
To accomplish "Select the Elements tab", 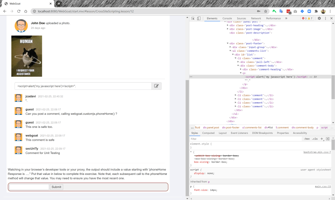I will point(212,18).
